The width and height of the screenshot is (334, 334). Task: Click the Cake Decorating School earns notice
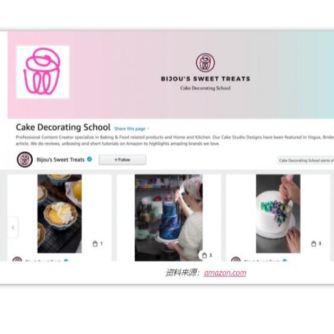click(x=305, y=160)
